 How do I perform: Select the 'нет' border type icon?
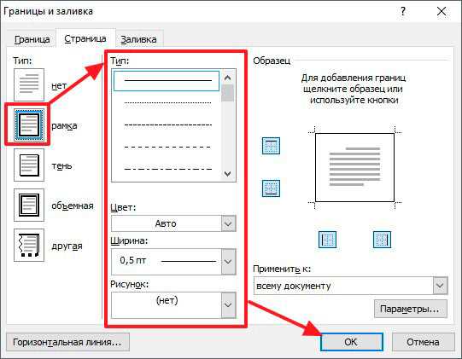(29, 84)
